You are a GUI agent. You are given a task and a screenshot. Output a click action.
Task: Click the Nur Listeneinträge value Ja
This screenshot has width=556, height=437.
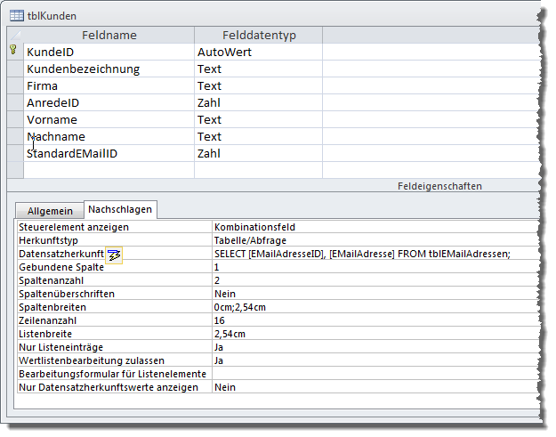pos(374,347)
